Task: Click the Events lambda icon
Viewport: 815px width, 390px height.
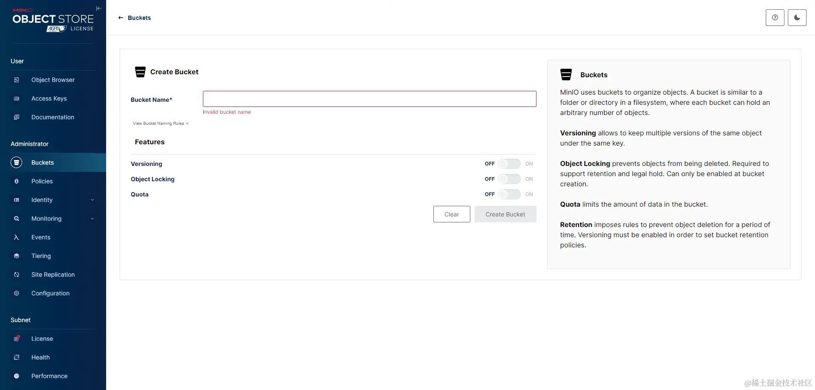Action: [x=17, y=237]
